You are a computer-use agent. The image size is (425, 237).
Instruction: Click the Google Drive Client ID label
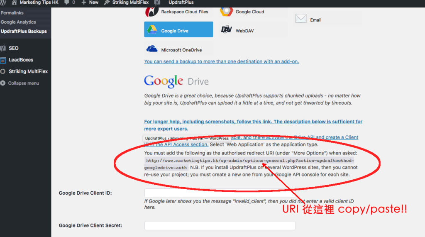[x=85, y=193]
